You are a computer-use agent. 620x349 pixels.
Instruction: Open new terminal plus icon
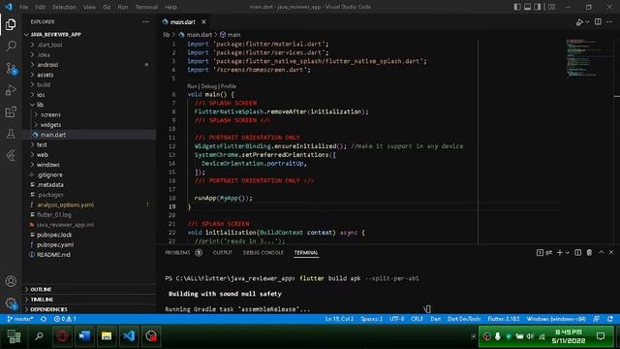560,252
